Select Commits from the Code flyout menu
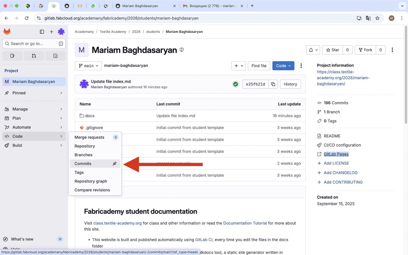Screen dimensions: 408x255 tap(83, 164)
